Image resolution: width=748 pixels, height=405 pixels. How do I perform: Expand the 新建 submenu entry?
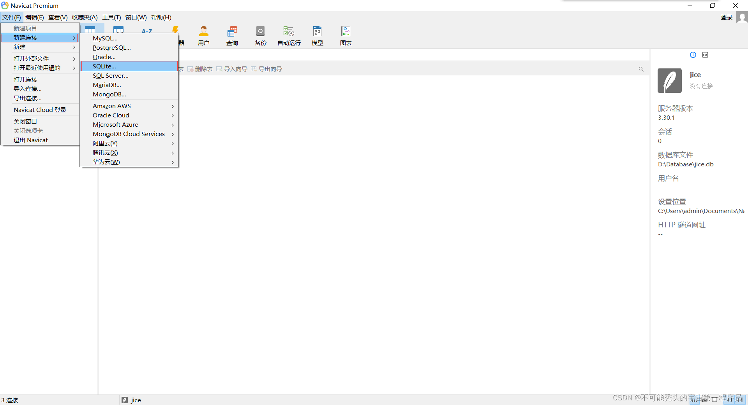pos(40,47)
